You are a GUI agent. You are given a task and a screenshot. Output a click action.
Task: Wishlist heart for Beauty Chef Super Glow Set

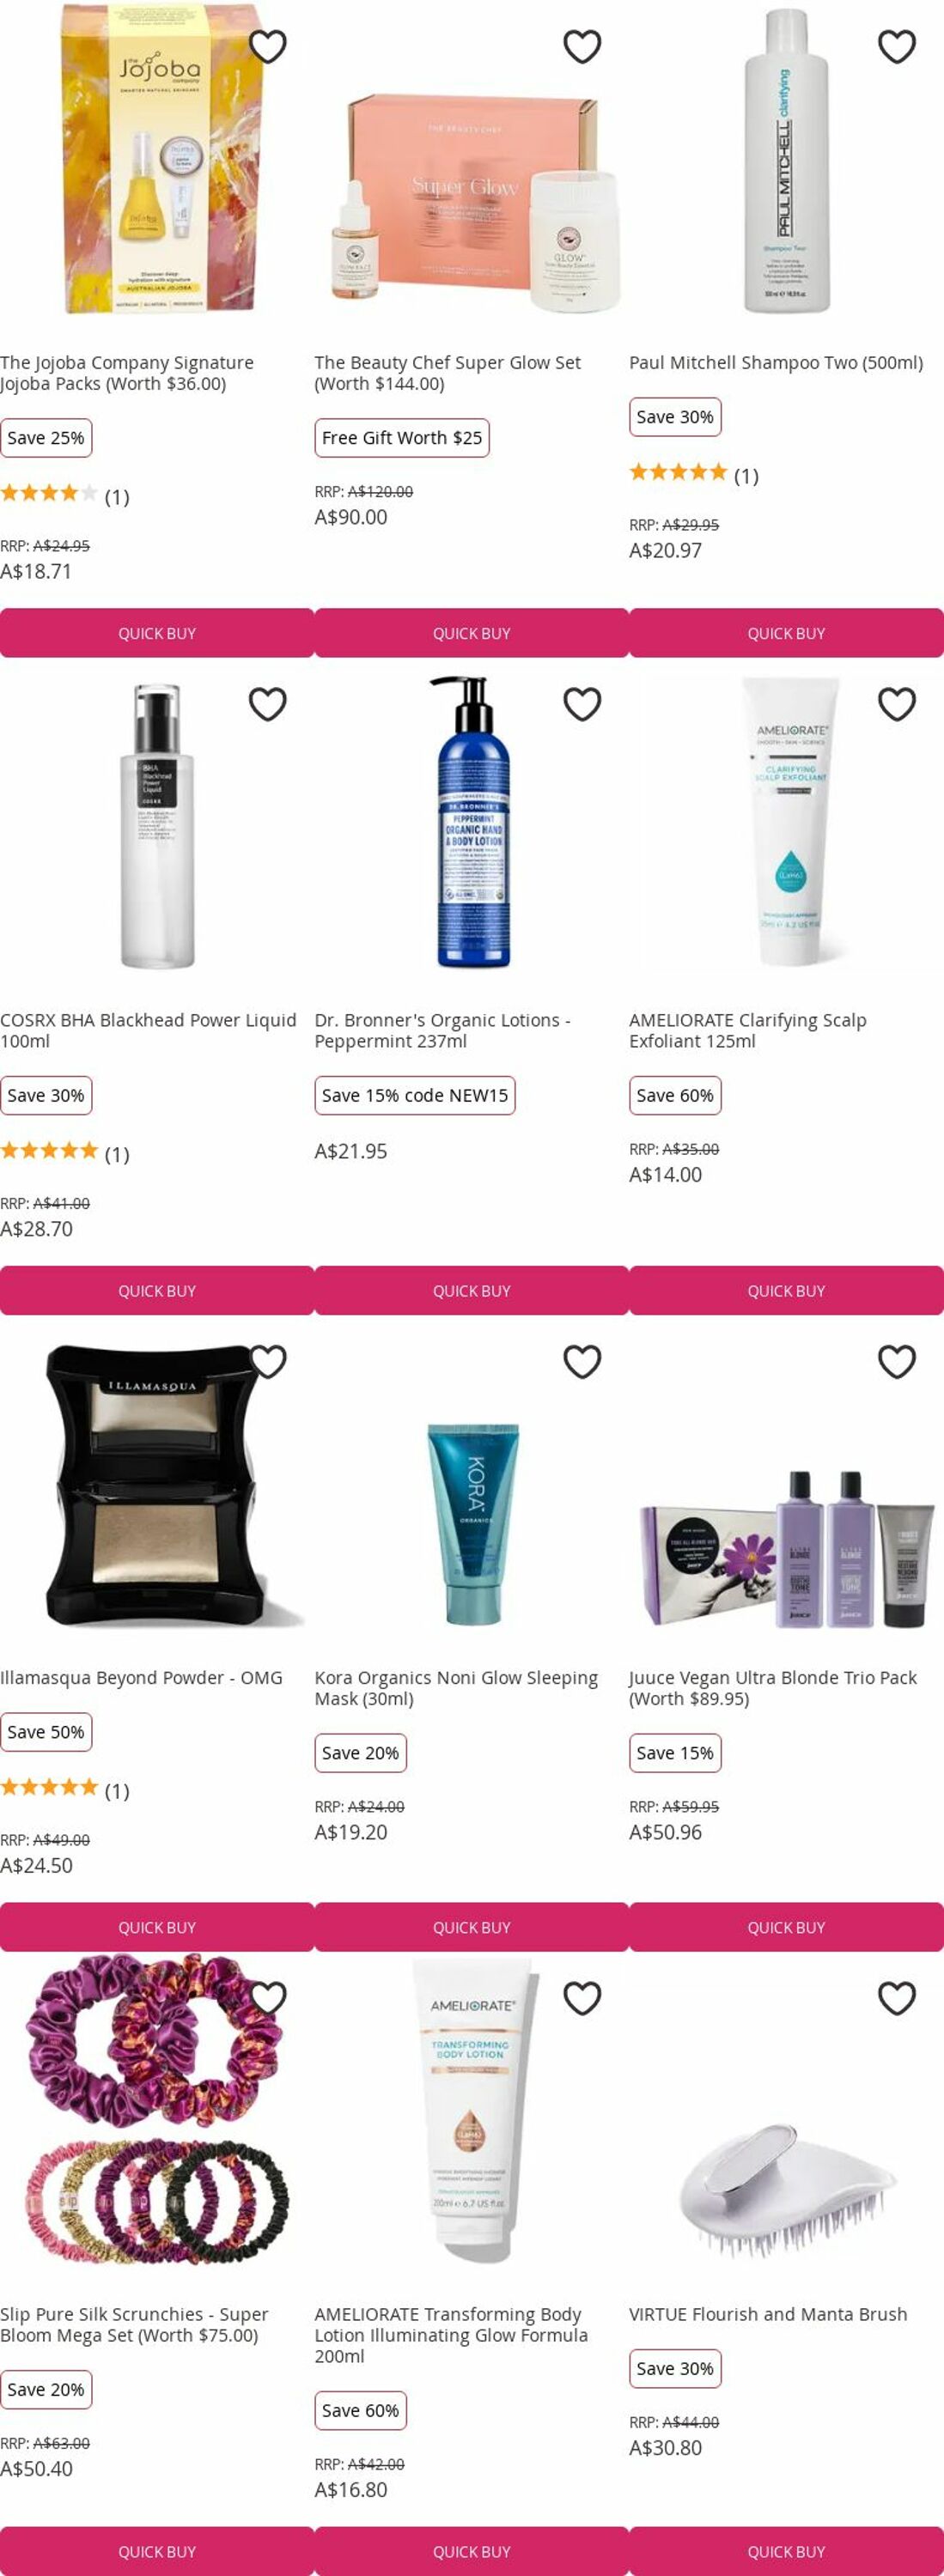[x=582, y=46]
